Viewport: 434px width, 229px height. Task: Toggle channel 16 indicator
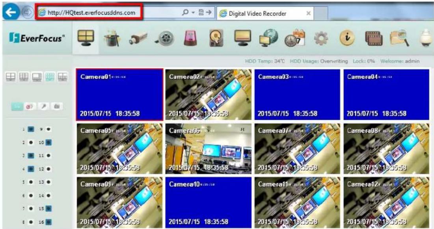point(49,222)
